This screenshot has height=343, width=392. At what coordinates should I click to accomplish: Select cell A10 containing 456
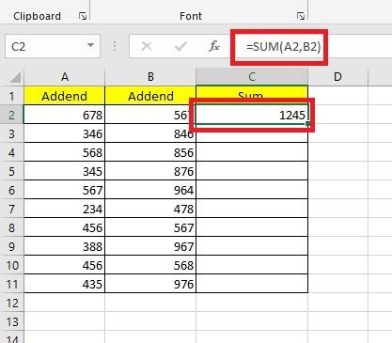pos(64,265)
